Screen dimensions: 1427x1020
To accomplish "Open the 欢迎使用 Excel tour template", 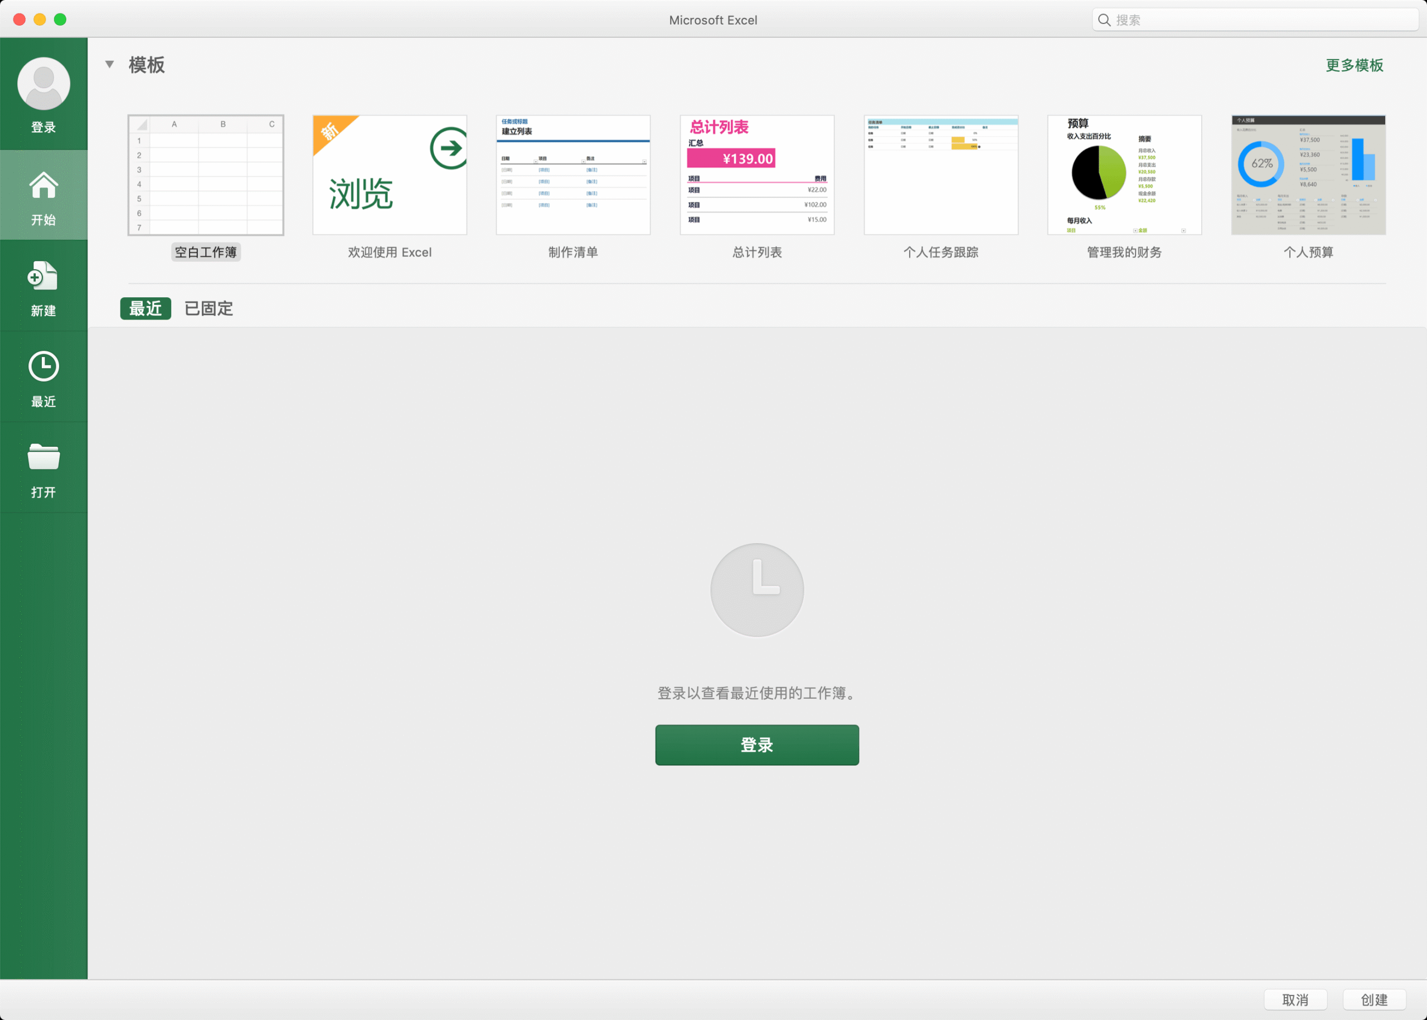I will [389, 175].
